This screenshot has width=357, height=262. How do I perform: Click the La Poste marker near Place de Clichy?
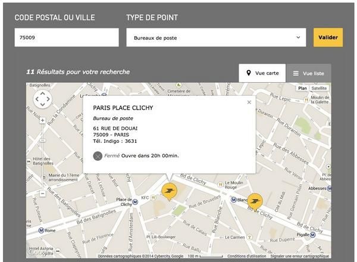[169, 191]
